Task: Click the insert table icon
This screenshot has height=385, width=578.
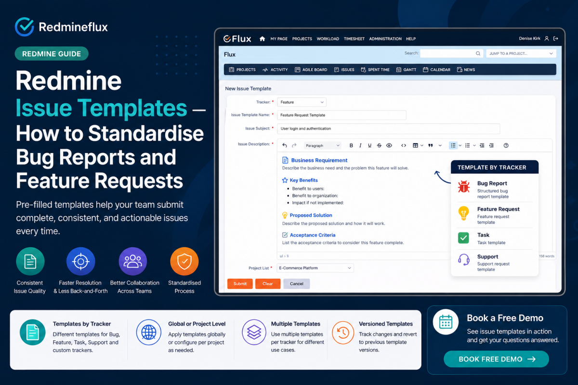Action: pyautogui.click(x=415, y=145)
